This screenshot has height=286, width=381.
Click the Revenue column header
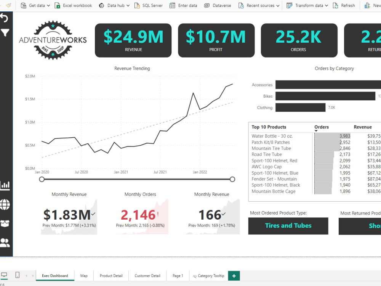(363, 127)
